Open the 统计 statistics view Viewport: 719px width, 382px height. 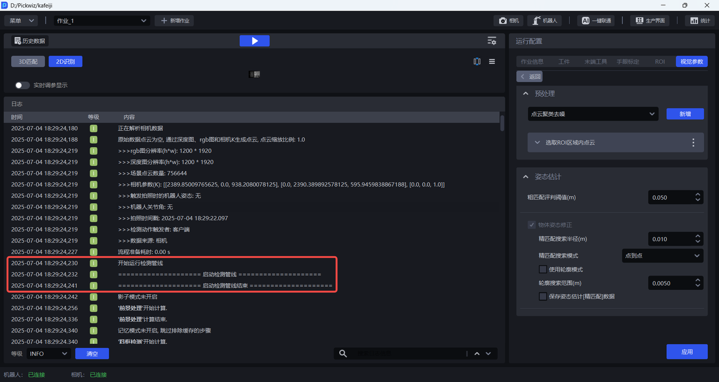(700, 21)
